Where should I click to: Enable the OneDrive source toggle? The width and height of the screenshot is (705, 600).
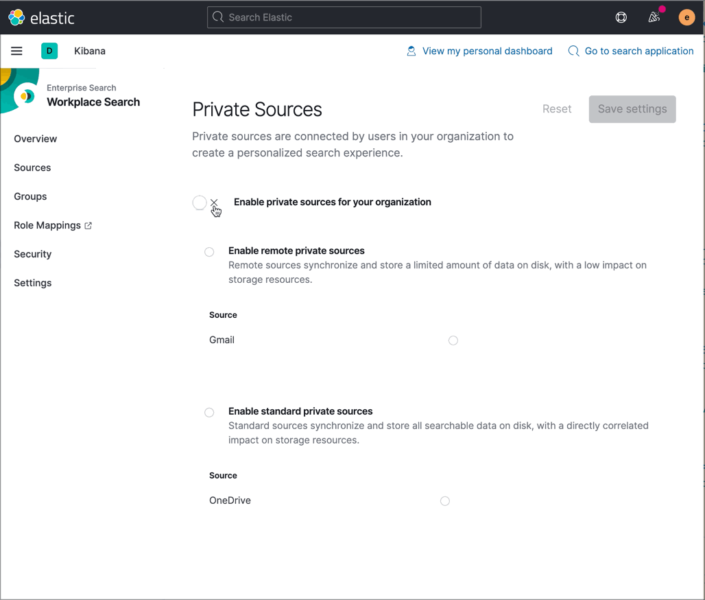click(445, 501)
